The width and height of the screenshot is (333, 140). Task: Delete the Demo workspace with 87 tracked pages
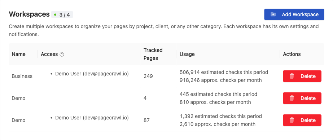click(302, 120)
